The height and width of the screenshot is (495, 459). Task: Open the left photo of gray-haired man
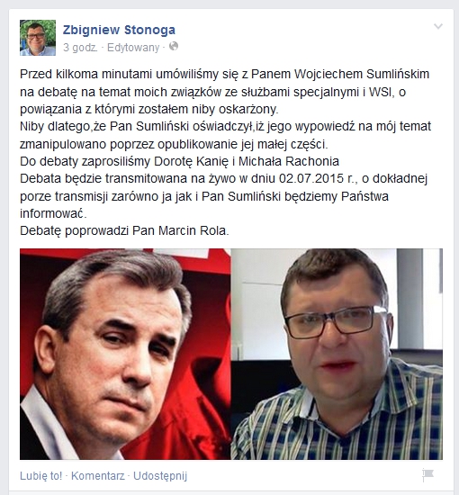125,354
